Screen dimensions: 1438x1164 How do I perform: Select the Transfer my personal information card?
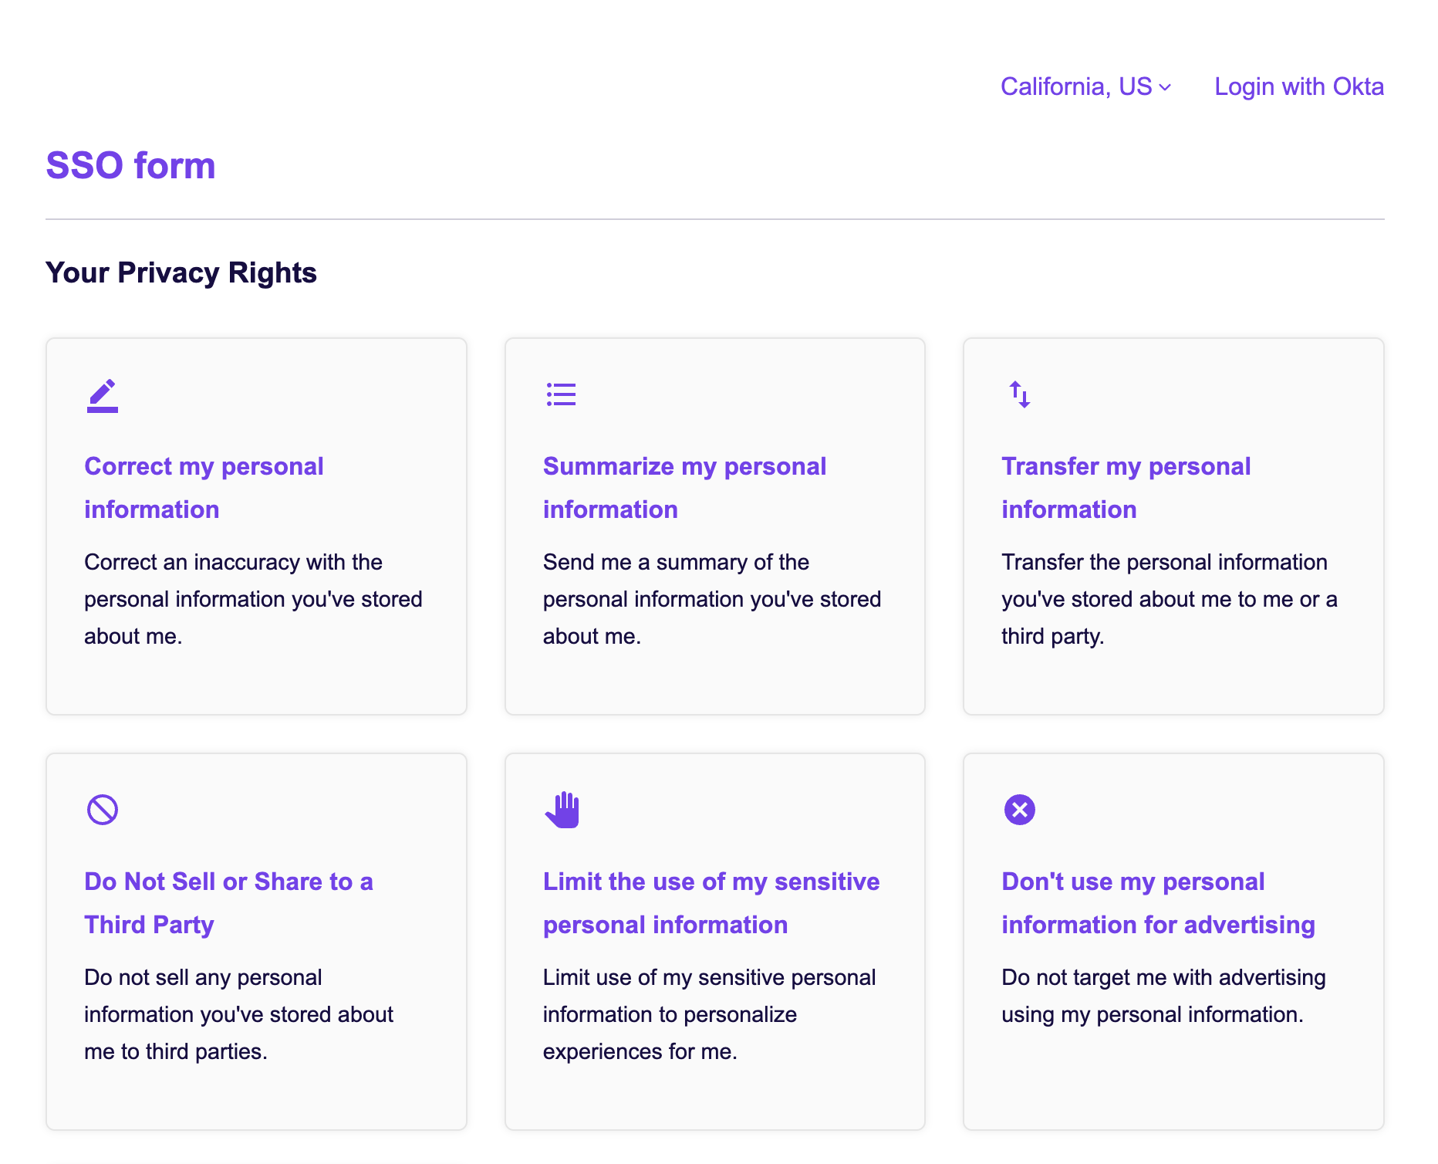click(x=1172, y=525)
